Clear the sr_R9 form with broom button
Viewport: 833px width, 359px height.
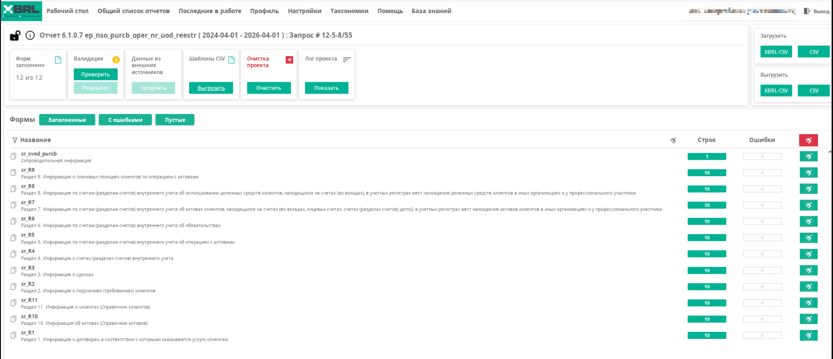pos(808,173)
